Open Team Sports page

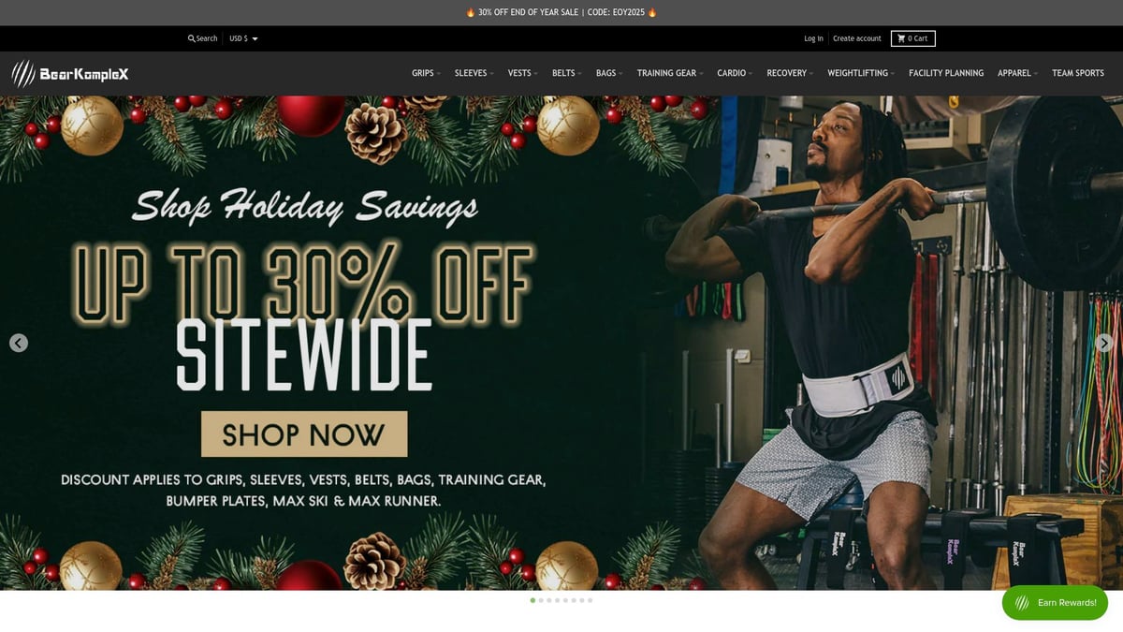tap(1078, 73)
